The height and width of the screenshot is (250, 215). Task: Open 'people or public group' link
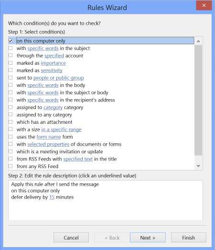(x=59, y=78)
